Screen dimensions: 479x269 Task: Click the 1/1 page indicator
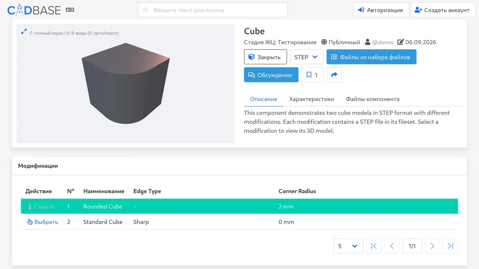(x=412, y=246)
